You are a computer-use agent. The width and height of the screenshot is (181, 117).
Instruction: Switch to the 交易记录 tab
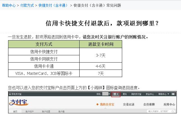tap(129, 104)
